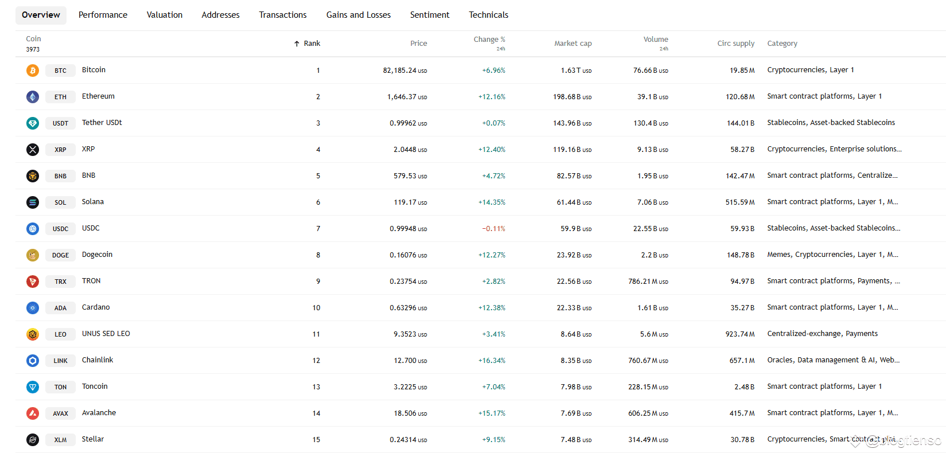Screen dimensions: 946x453
Task: Sort by Change % 24h column
Action: click(489, 43)
